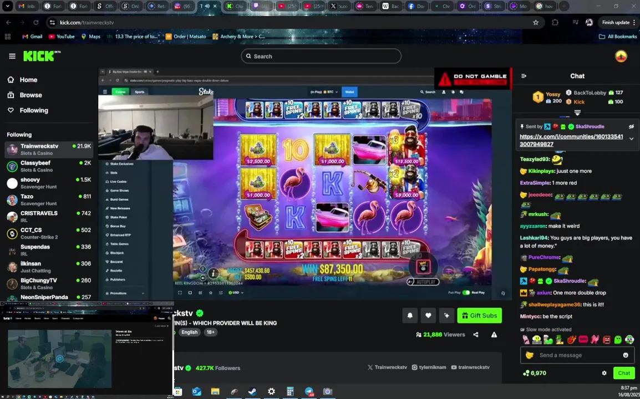Insert the fire quick emote
640x399 pixels.
[x=571, y=340]
